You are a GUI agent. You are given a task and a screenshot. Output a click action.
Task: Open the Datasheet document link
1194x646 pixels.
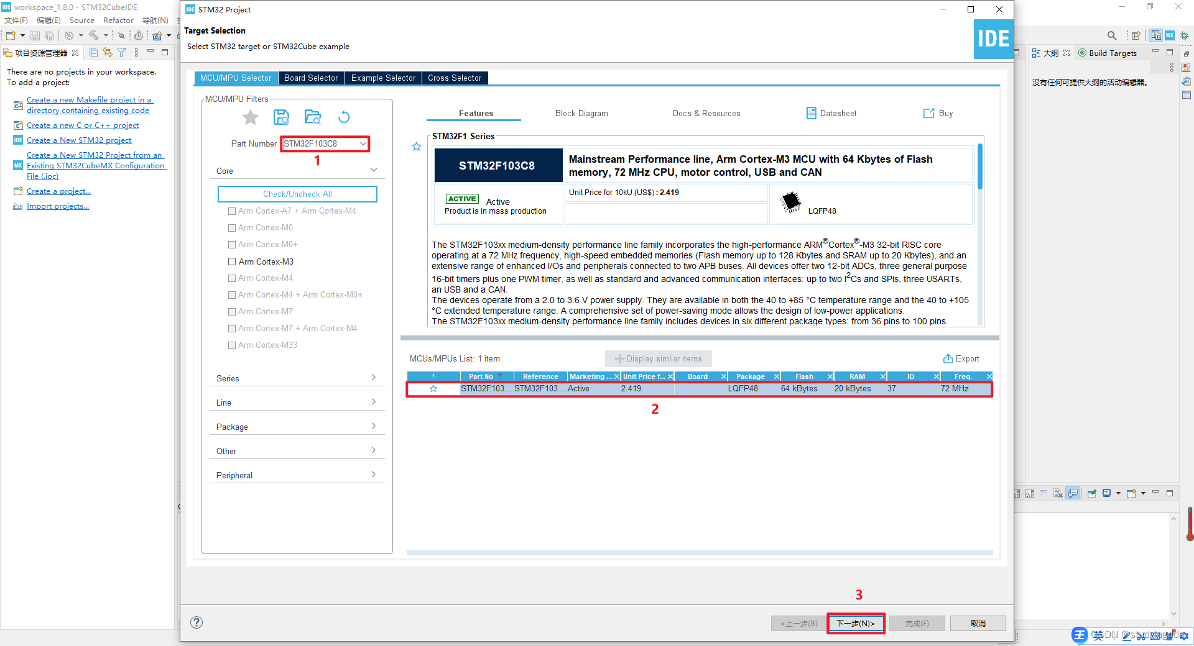831,113
